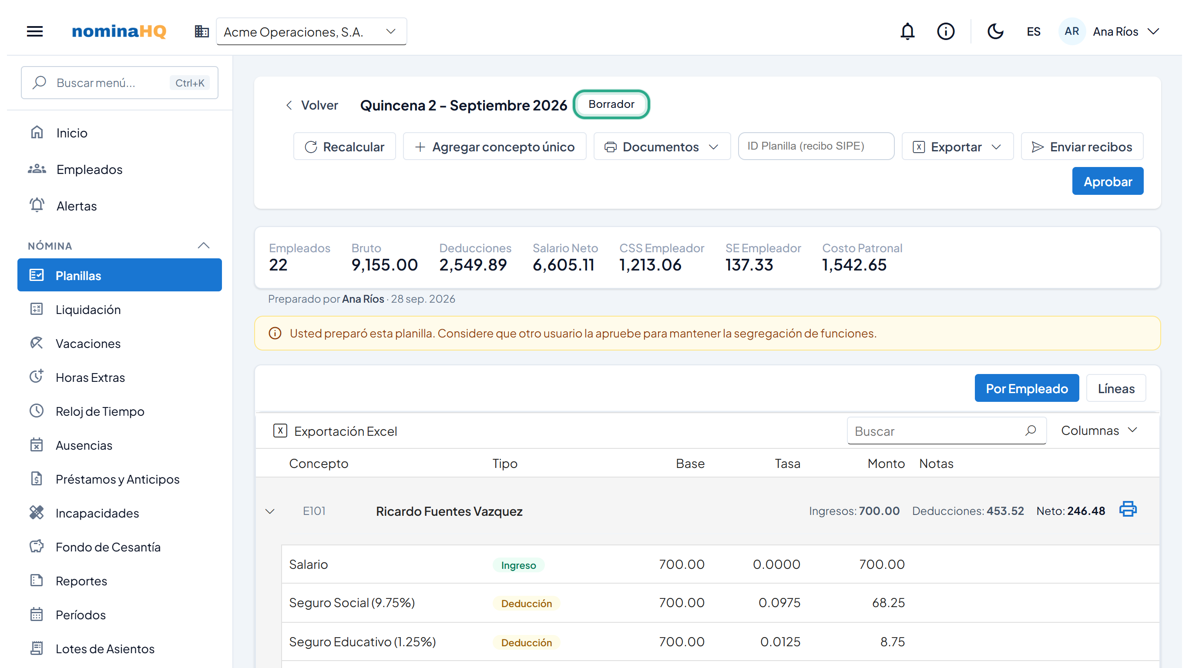Open Ana Ríos user menu
The height and width of the screenshot is (668, 1189).
[1108, 31]
